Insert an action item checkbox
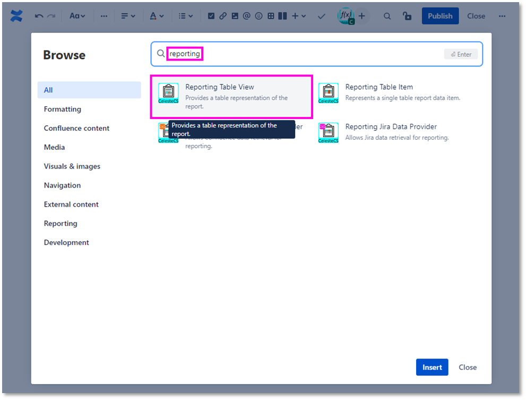 (211, 16)
